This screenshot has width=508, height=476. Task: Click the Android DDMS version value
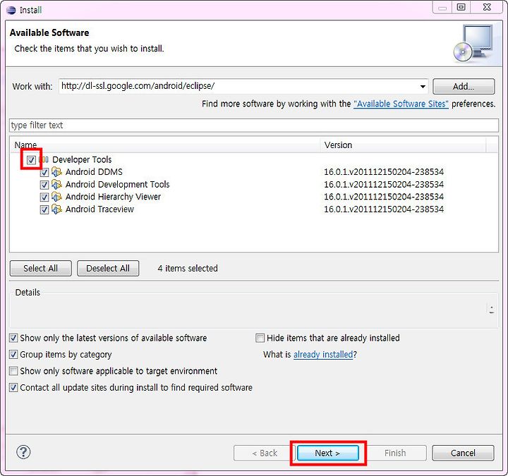[x=384, y=171]
